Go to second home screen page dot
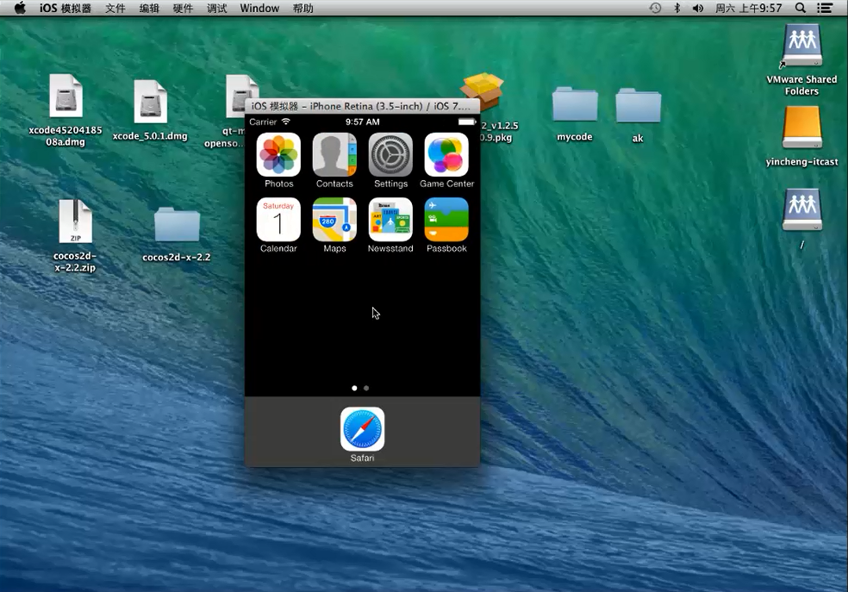This screenshot has width=848, height=592. point(366,388)
